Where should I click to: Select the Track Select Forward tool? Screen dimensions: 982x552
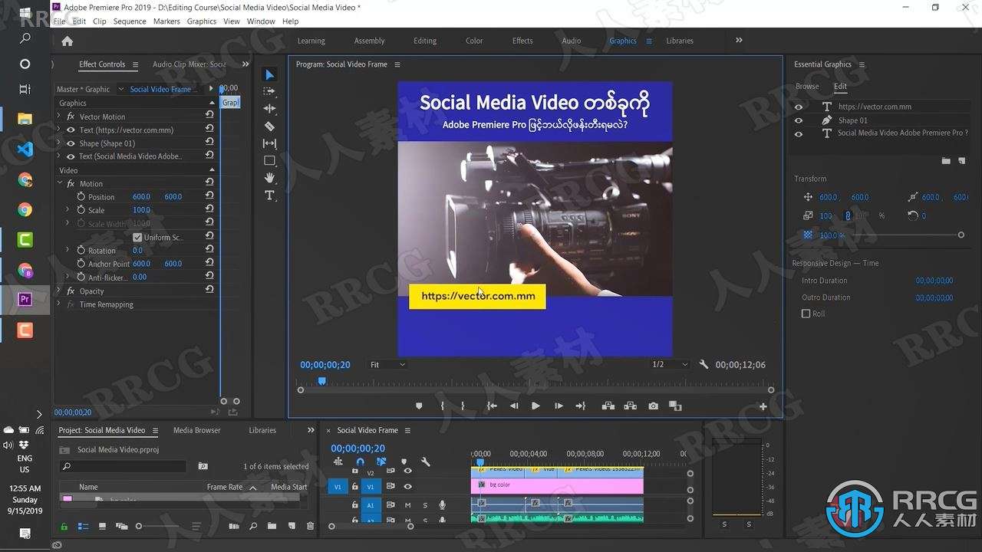[269, 91]
